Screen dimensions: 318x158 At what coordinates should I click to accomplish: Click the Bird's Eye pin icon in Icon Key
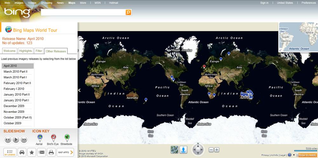point(54,138)
